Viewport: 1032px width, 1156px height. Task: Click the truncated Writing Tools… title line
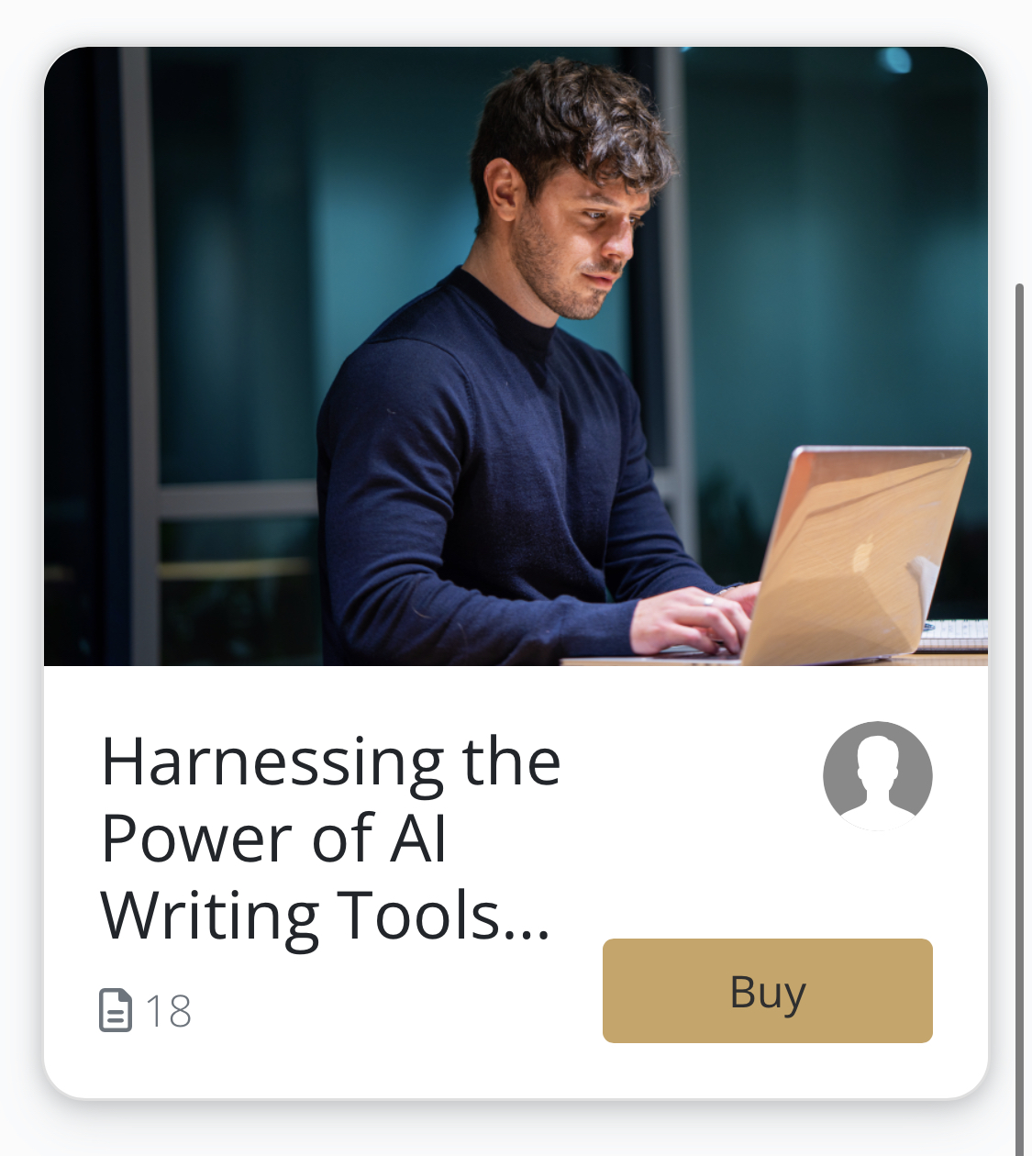[x=326, y=917]
